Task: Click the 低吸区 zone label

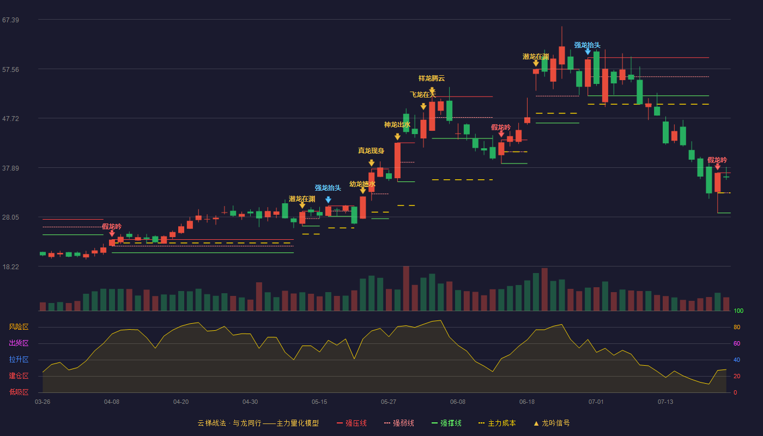Action: [x=19, y=392]
